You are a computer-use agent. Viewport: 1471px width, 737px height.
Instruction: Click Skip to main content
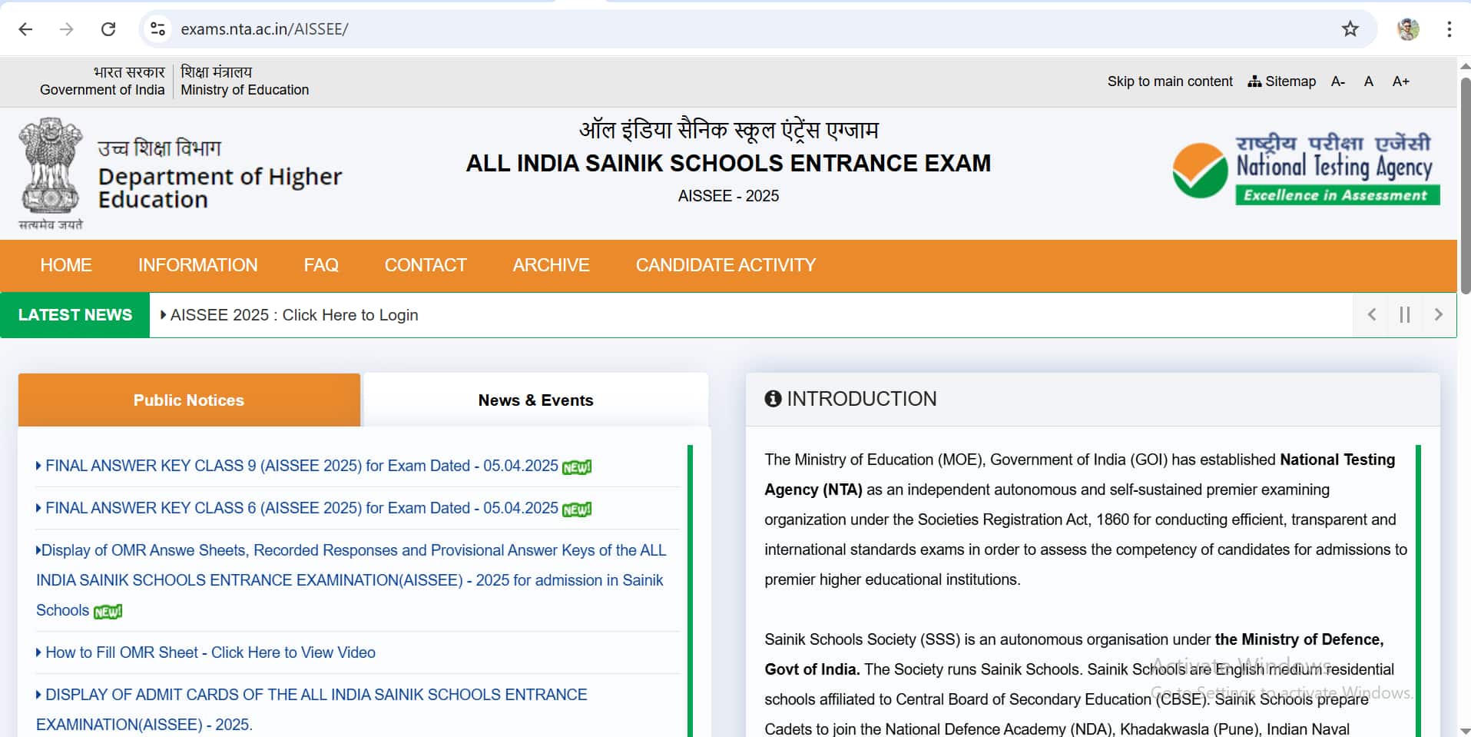pyautogui.click(x=1170, y=81)
